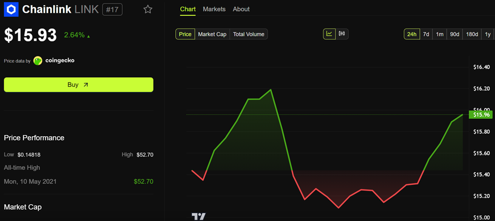
Task: Show Market Cap data on chart
Action: pyautogui.click(x=212, y=34)
